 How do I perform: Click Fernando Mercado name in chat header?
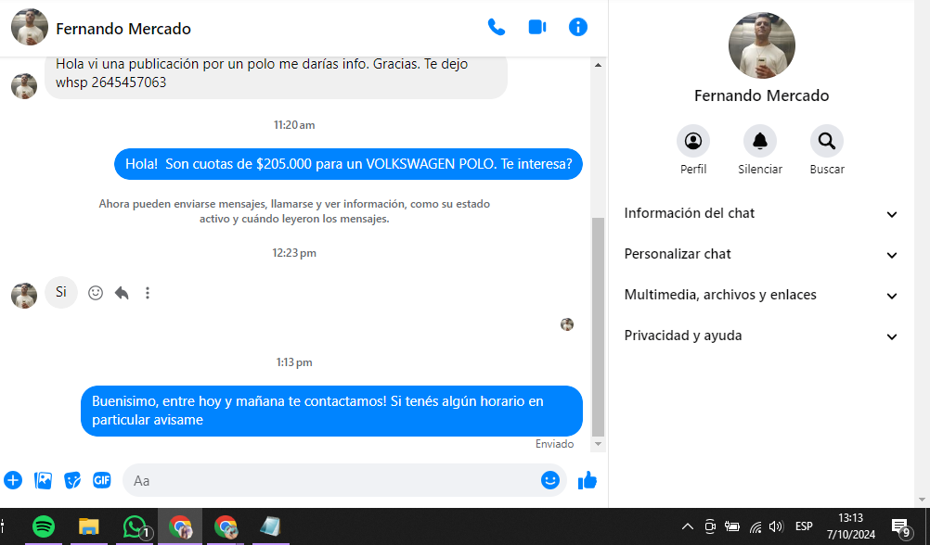(x=123, y=29)
